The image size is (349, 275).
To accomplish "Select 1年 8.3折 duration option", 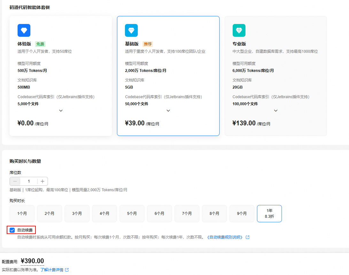I will pyautogui.click(x=269, y=214).
